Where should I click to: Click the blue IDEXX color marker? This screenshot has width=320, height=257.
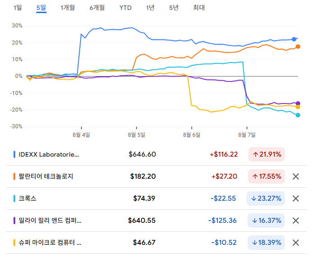tap(14, 154)
